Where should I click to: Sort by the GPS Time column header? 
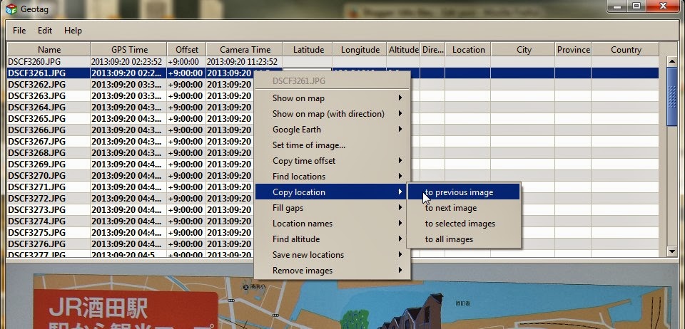(129, 50)
